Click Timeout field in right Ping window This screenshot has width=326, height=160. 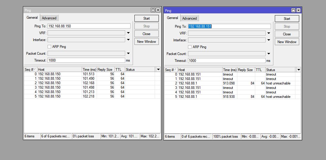click(x=227, y=61)
